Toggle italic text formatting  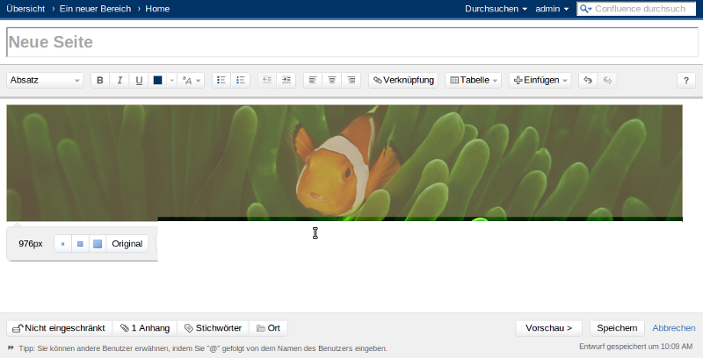[120, 80]
